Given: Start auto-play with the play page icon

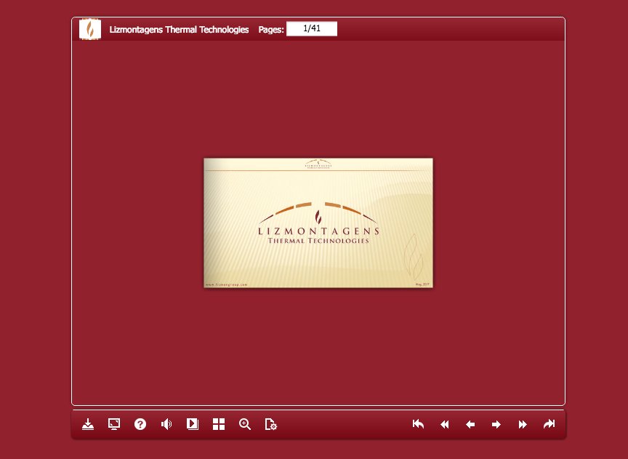Looking at the screenshot, I should tap(192, 424).
